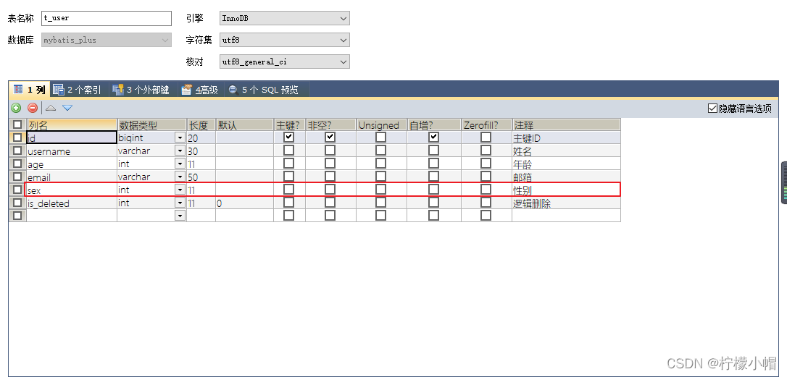The image size is (787, 377).
Task: Click the move up triangle icon
Action: [51, 108]
